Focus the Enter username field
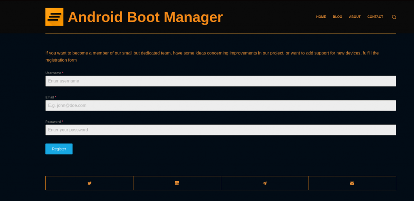The height and width of the screenshot is (201, 414). pyautogui.click(x=221, y=81)
